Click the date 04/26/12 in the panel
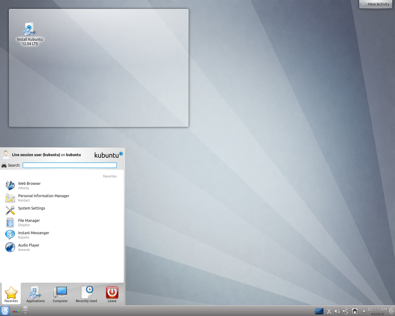Image resolution: width=395 pixels, height=316 pixels. (378, 314)
